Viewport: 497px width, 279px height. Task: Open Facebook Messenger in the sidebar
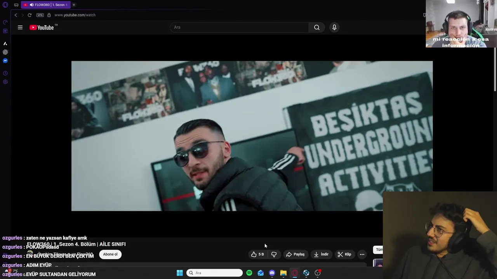pos(5,61)
